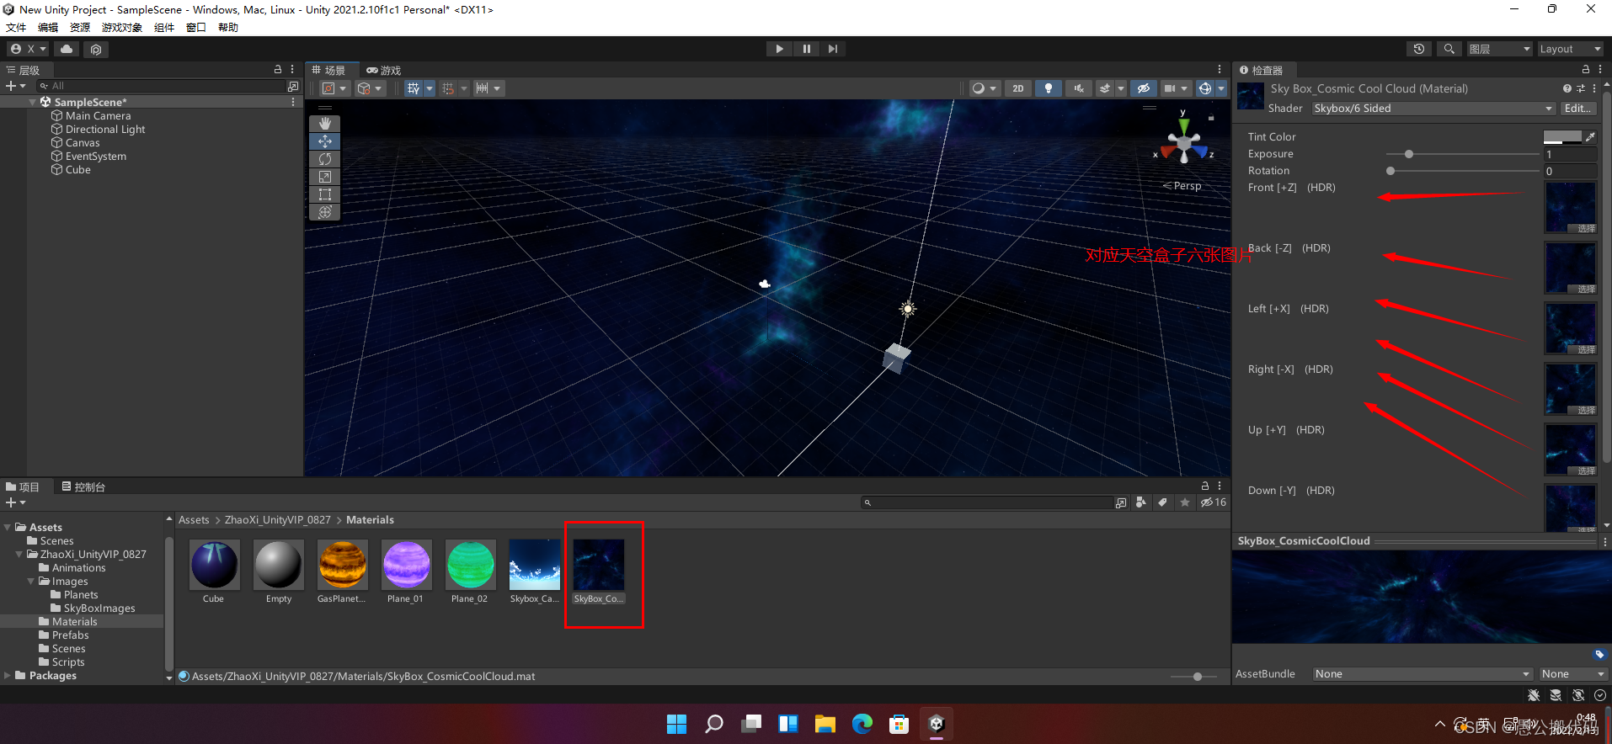Select the Move tool
Image resolution: width=1612 pixels, height=744 pixels.
tap(325, 141)
